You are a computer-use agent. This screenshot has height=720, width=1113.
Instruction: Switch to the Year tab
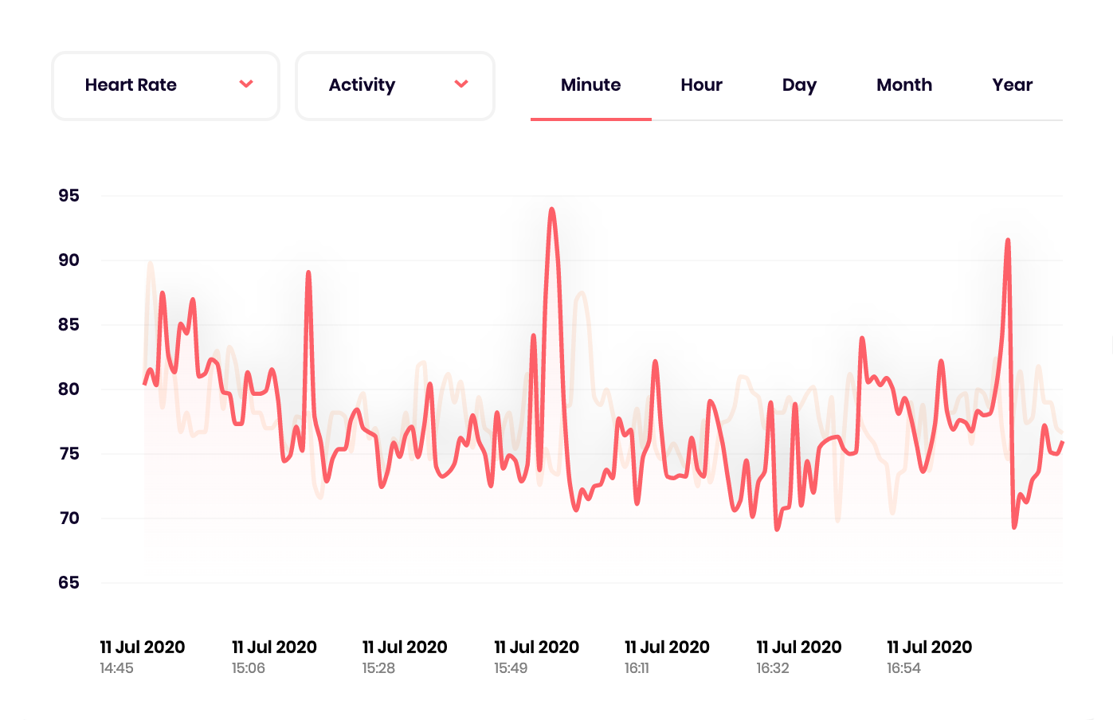(1012, 84)
